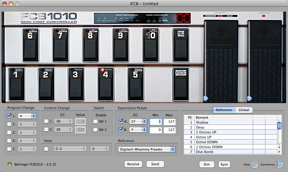This screenshot has width=288, height=172.
Task: Click Expression Pedal B Max field
Action: click(x=170, y=130)
